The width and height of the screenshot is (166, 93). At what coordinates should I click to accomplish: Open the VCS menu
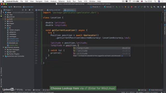[85, 1]
